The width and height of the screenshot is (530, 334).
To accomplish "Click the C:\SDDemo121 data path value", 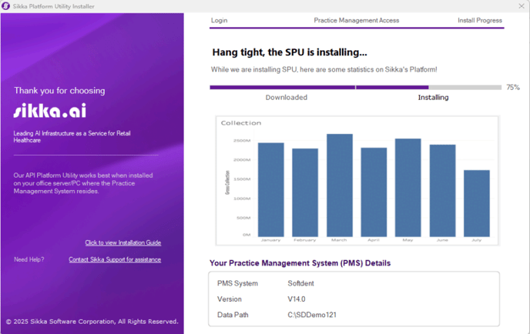I will pos(310,315).
